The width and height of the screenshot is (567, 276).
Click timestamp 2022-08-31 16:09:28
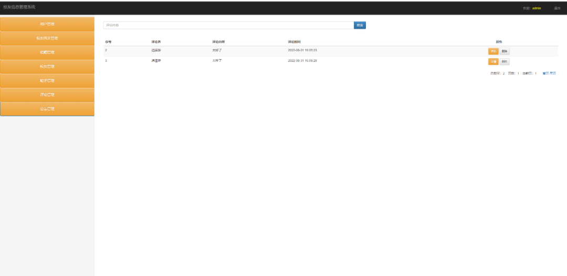pyautogui.click(x=302, y=61)
